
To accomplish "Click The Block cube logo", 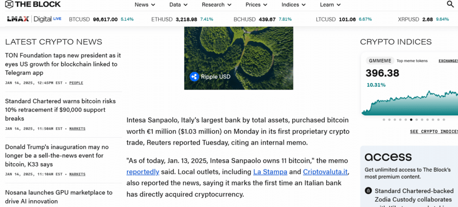I will point(9,4).
